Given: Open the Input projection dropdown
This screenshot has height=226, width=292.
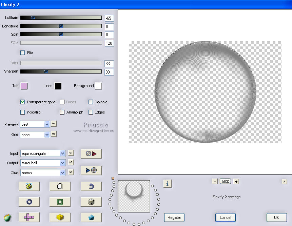Looking at the screenshot, I should click(x=43, y=153).
